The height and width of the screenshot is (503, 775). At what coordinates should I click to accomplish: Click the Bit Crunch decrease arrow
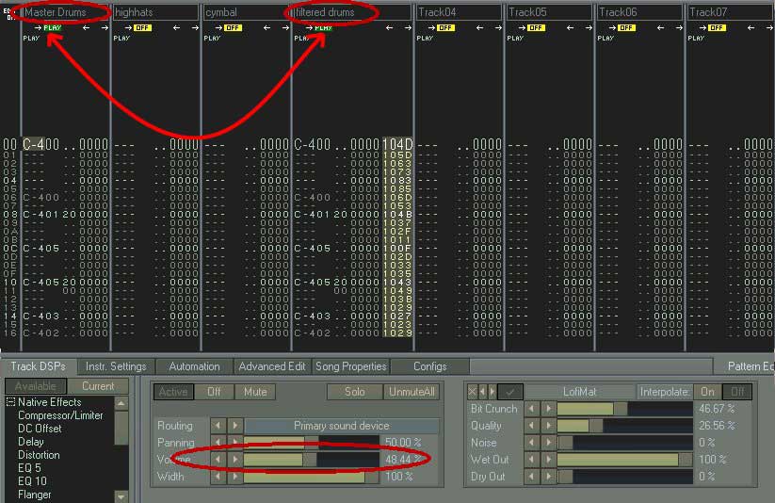[x=531, y=409]
